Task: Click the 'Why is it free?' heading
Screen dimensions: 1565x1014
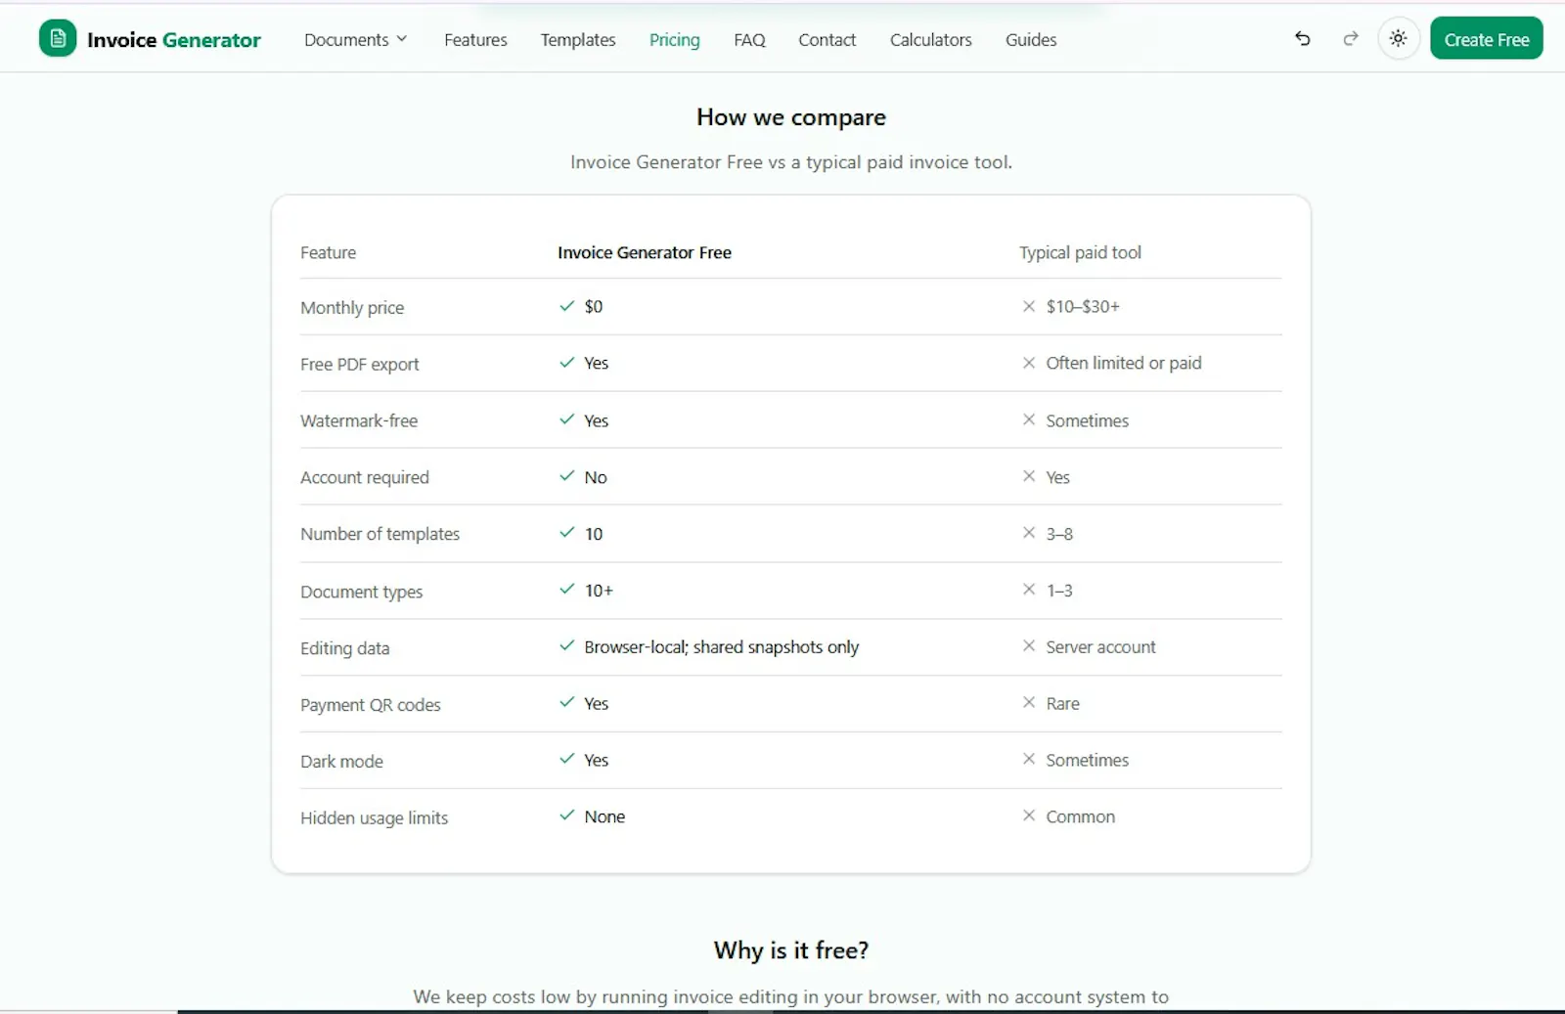Action: 791,950
